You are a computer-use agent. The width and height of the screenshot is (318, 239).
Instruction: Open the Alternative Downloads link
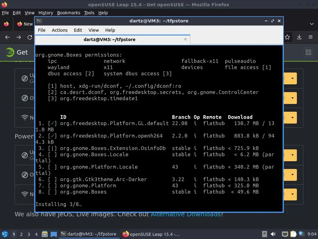coord(186,215)
